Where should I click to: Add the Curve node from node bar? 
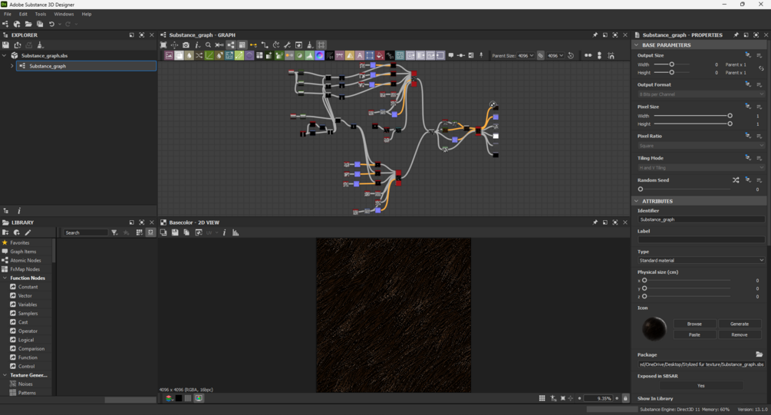pos(209,55)
